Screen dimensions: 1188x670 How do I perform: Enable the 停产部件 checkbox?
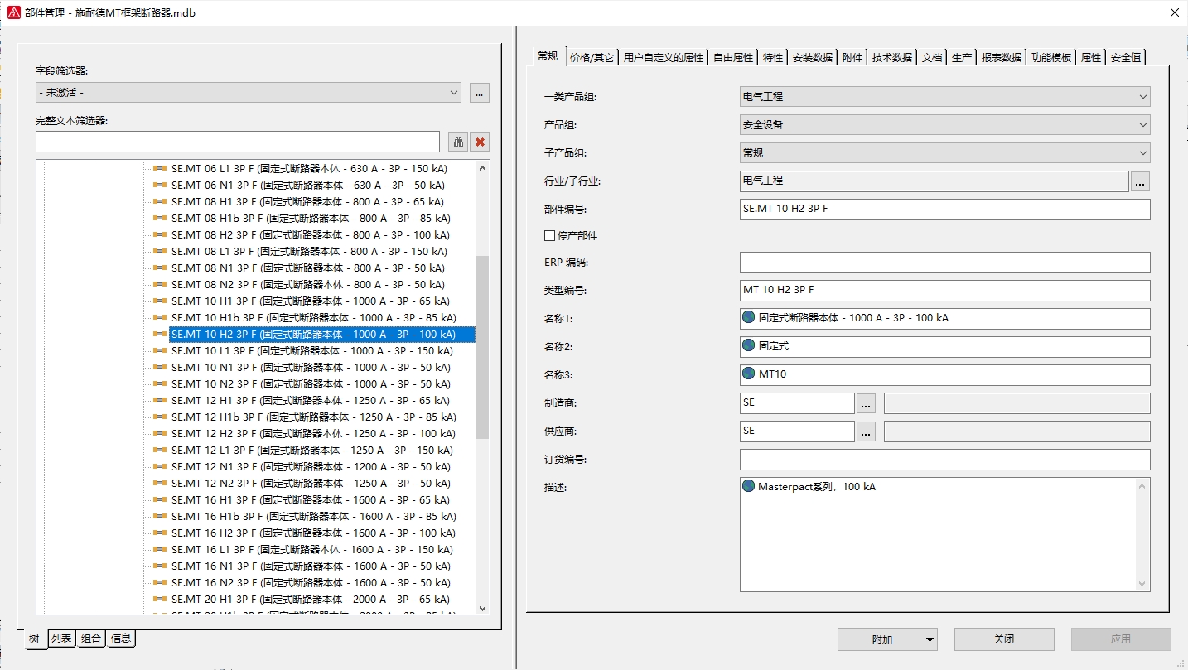pyautogui.click(x=549, y=236)
